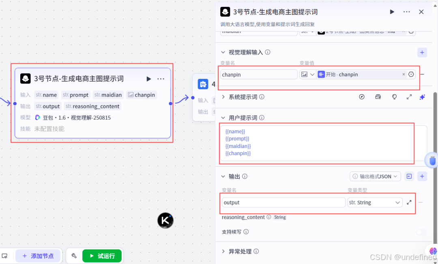Click the round K floating icon on canvas
438x264 pixels.
coord(165,221)
